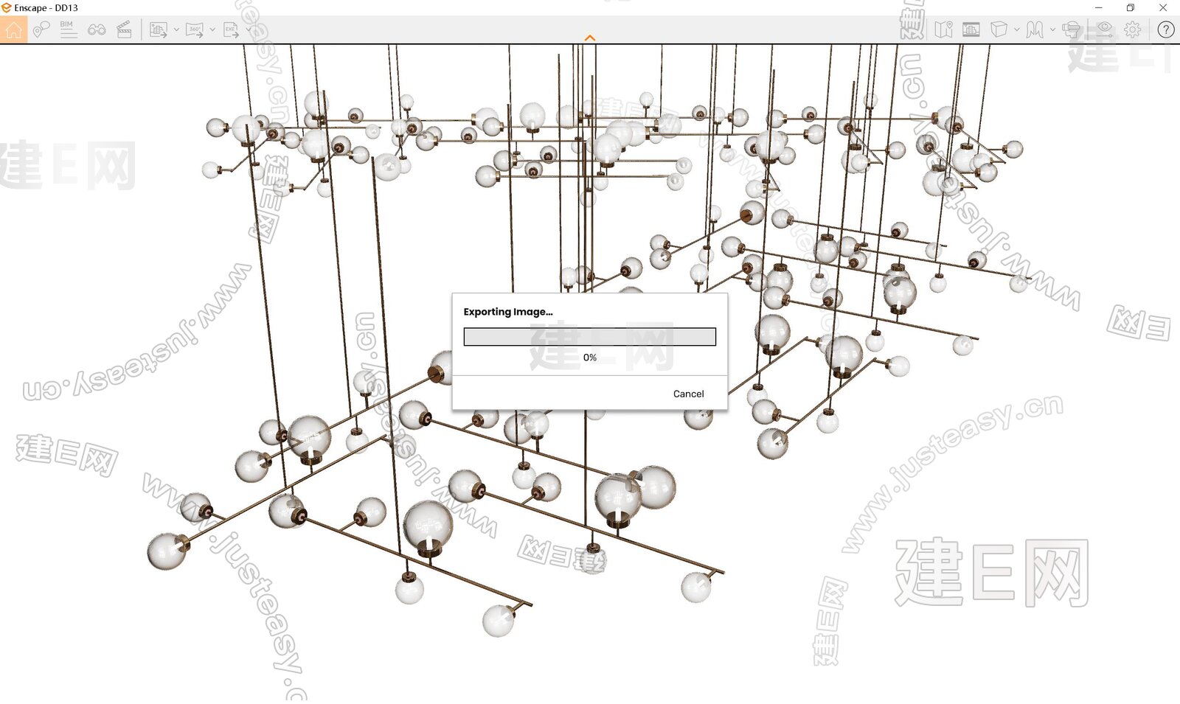This screenshot has width=1180, height=704.
Task: Click the 360° panorama export icon
Action: 195,29
